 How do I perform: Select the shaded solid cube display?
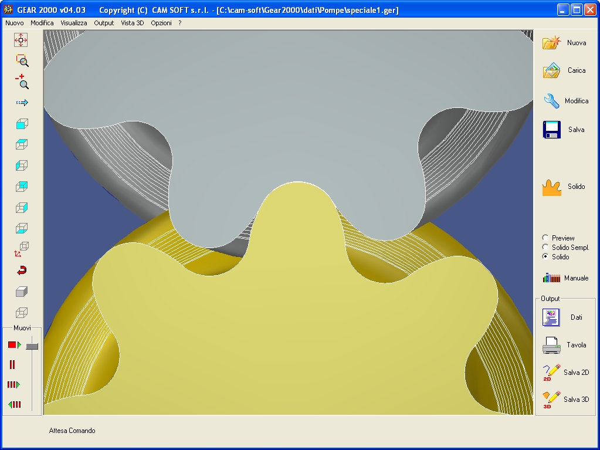22,292
